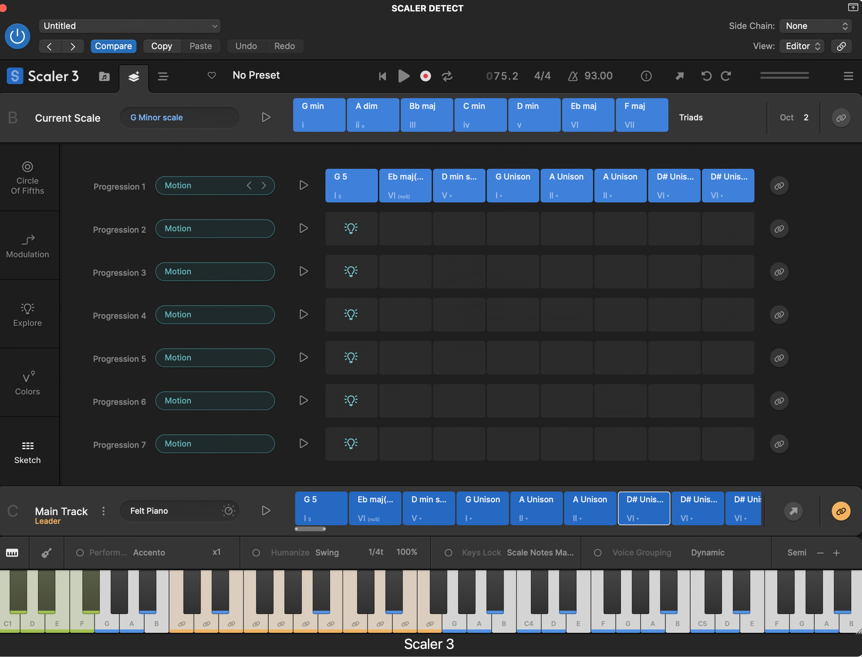
Task: Open the Explore section
Action: tap(27, 314)
